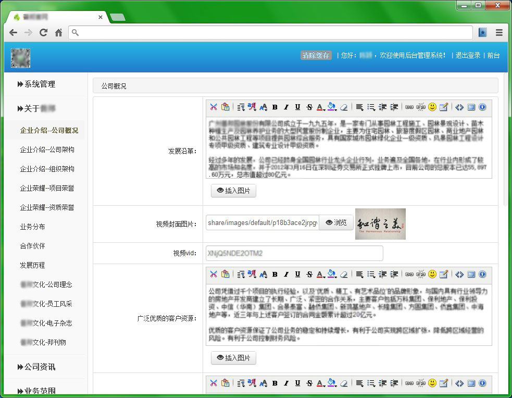
Task: Click the cut icon in 发展沿革 editor
Action: point(213,107)
